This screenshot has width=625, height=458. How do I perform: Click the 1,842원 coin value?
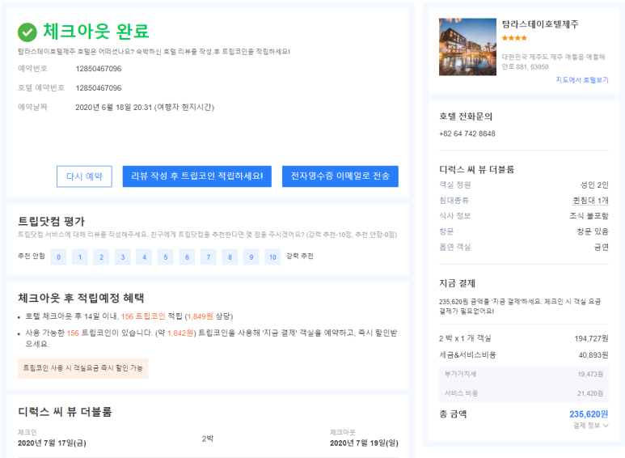pos(180,333)
